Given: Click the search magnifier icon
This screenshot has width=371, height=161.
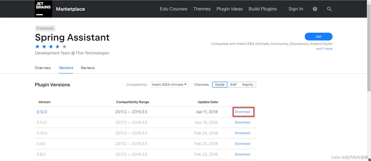Looking at the screenshot, I should [x=329, y=9].
